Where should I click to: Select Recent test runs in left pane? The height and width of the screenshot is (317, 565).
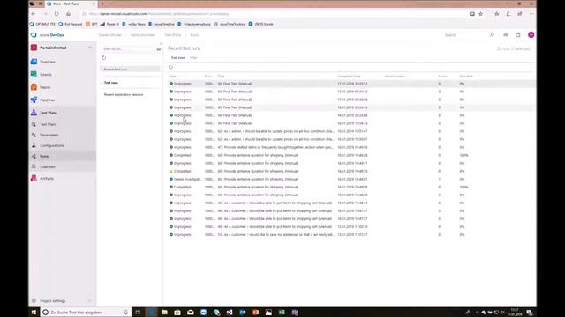click(130, 69)
